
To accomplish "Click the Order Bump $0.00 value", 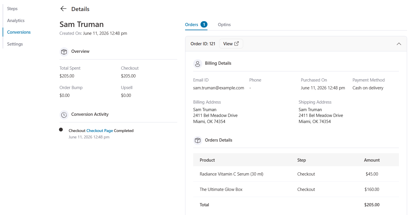I will click(x=65, y=95).
